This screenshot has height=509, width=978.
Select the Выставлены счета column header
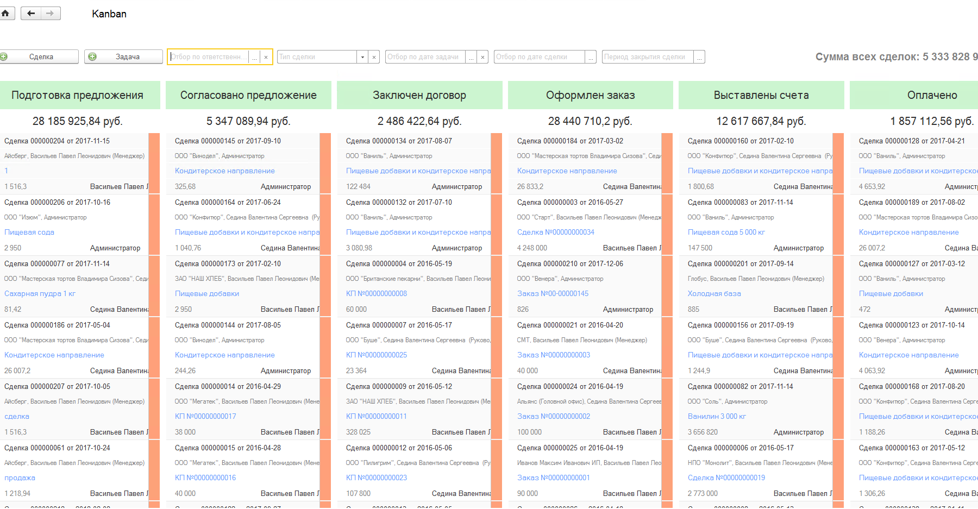pyautogui.click(x=761, y=95)
